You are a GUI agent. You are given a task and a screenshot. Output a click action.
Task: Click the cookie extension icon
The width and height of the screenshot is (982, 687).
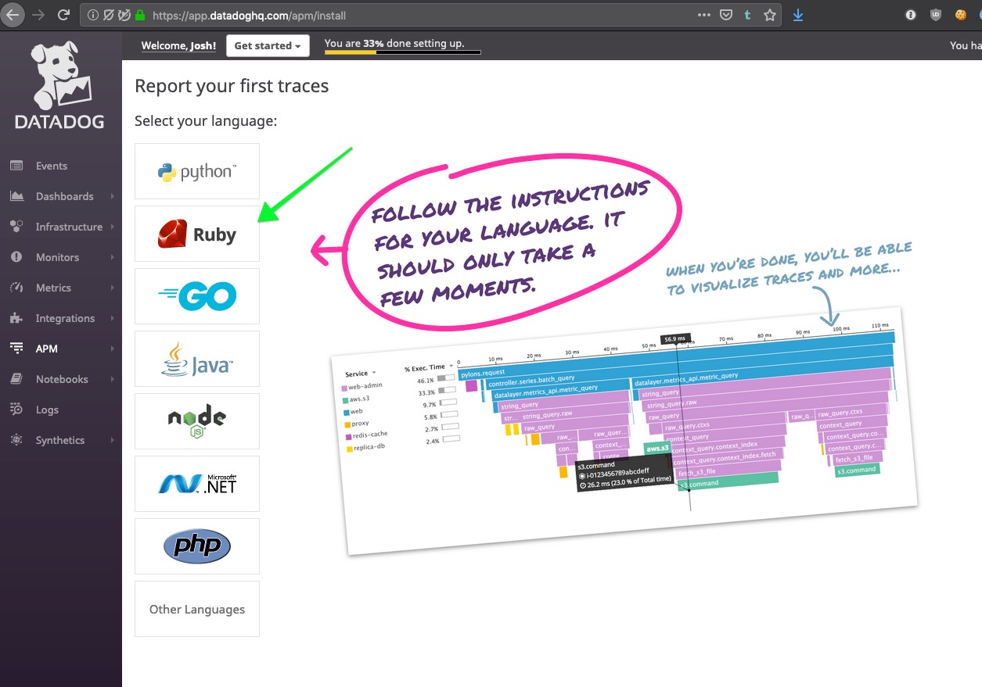[x=960, y=15]
